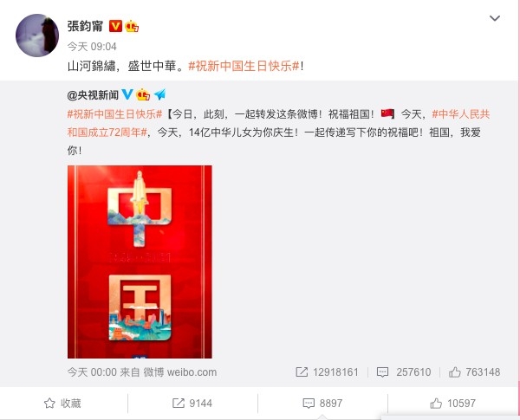Enlarge the red 中国 poster image
This screenshot has height=420, width=520.
pos(140,262)
